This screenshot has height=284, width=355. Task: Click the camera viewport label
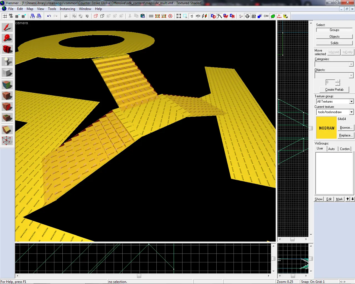click(22, 23)
